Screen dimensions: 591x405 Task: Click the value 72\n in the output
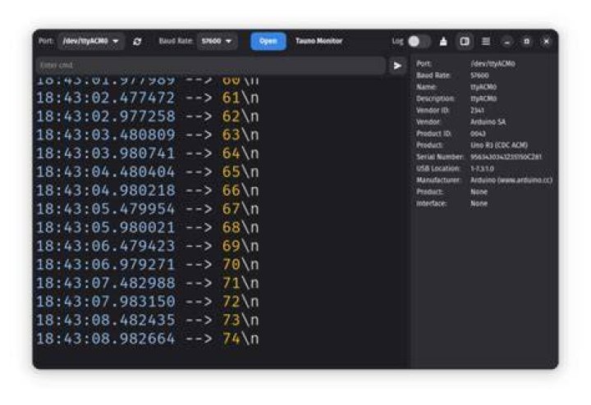pos(240,302)
